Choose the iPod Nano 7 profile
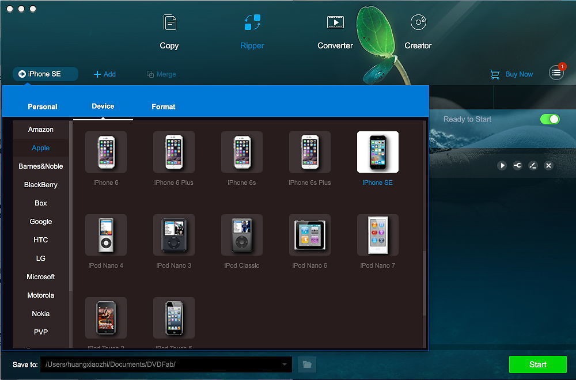 (x=378, y=235)
